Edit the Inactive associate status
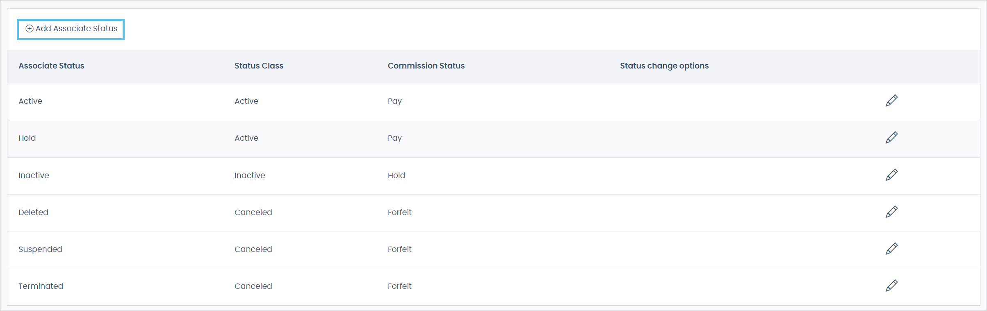 (x=892, y=175)
